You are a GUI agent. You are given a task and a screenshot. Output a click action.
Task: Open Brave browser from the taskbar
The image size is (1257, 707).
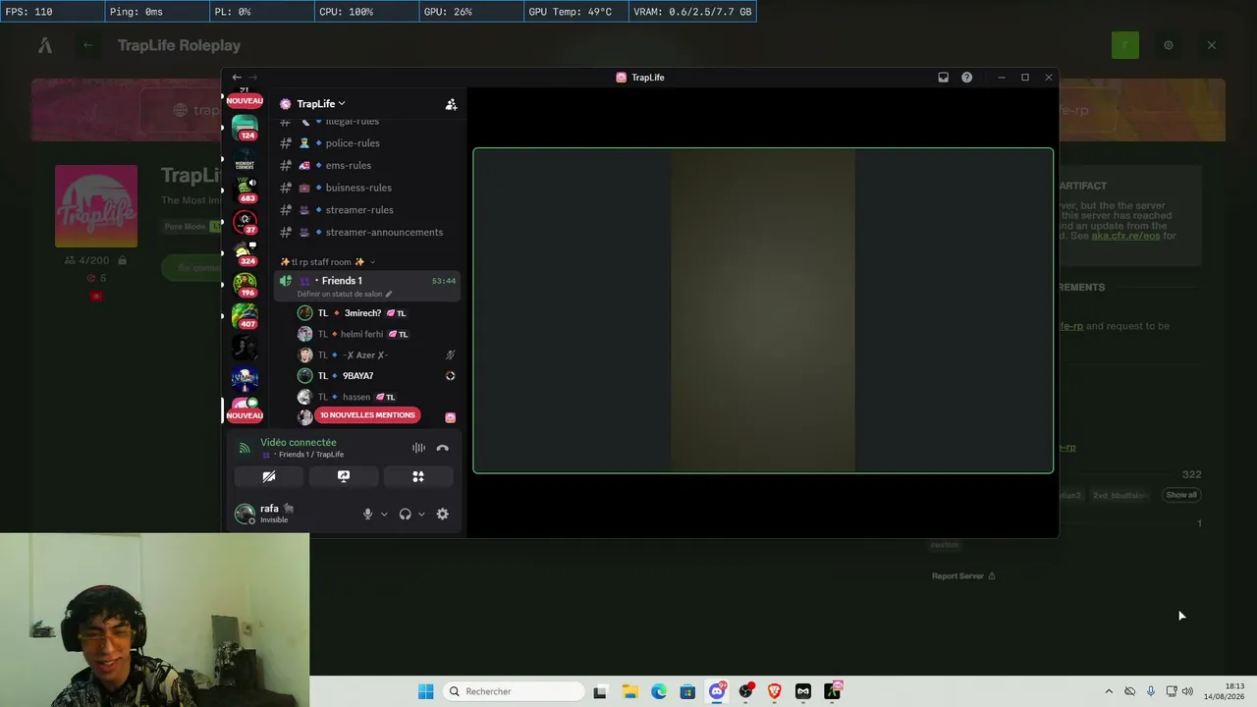tap(775, 691)
